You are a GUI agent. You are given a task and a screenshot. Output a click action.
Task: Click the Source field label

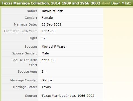pos(31,96)
